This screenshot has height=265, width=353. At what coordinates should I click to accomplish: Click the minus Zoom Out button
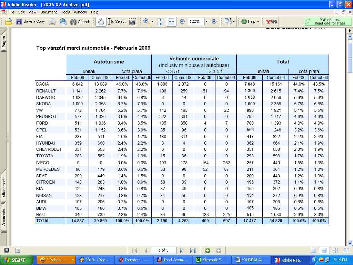[182, 22]
